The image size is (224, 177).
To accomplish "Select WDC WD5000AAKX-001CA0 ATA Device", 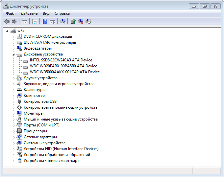I will click(x=65, y=72).
